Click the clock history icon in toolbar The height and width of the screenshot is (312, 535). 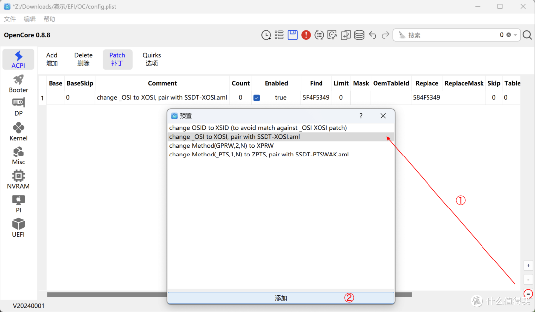[x=266, y=35]
